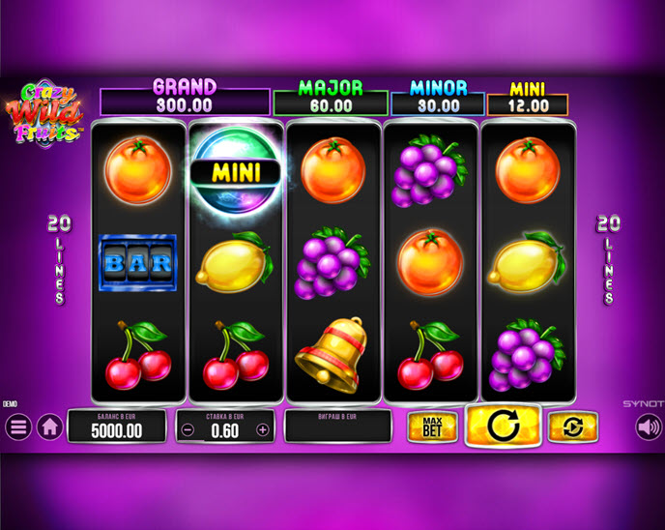665x530 pixels.
Task: Increase bet with the plus button
Action: click(x=263, y=430)
